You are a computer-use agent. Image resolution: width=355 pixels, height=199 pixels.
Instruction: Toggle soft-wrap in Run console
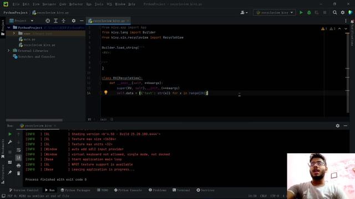tap(18, 150)
